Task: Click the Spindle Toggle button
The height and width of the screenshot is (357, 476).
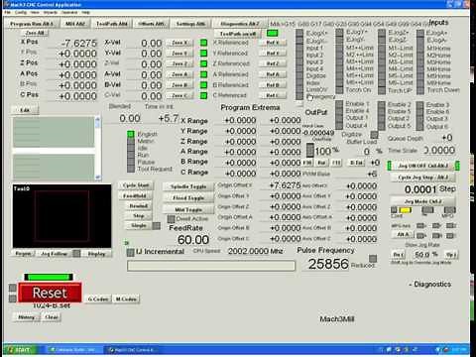Action: (188, 186)
